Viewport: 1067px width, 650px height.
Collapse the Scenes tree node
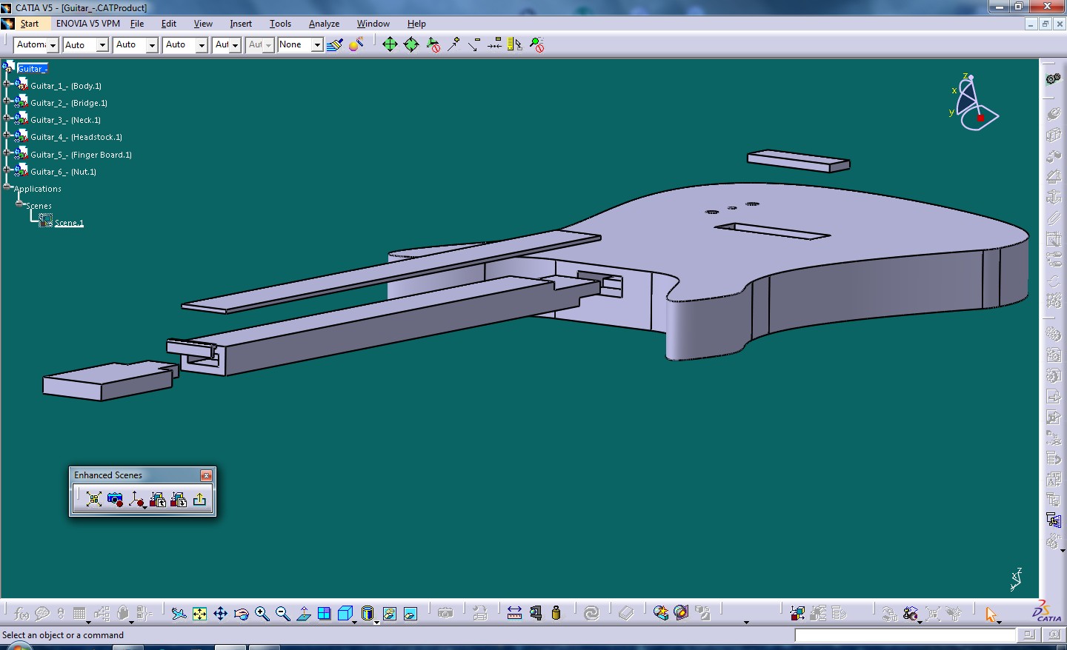point(19,204)
